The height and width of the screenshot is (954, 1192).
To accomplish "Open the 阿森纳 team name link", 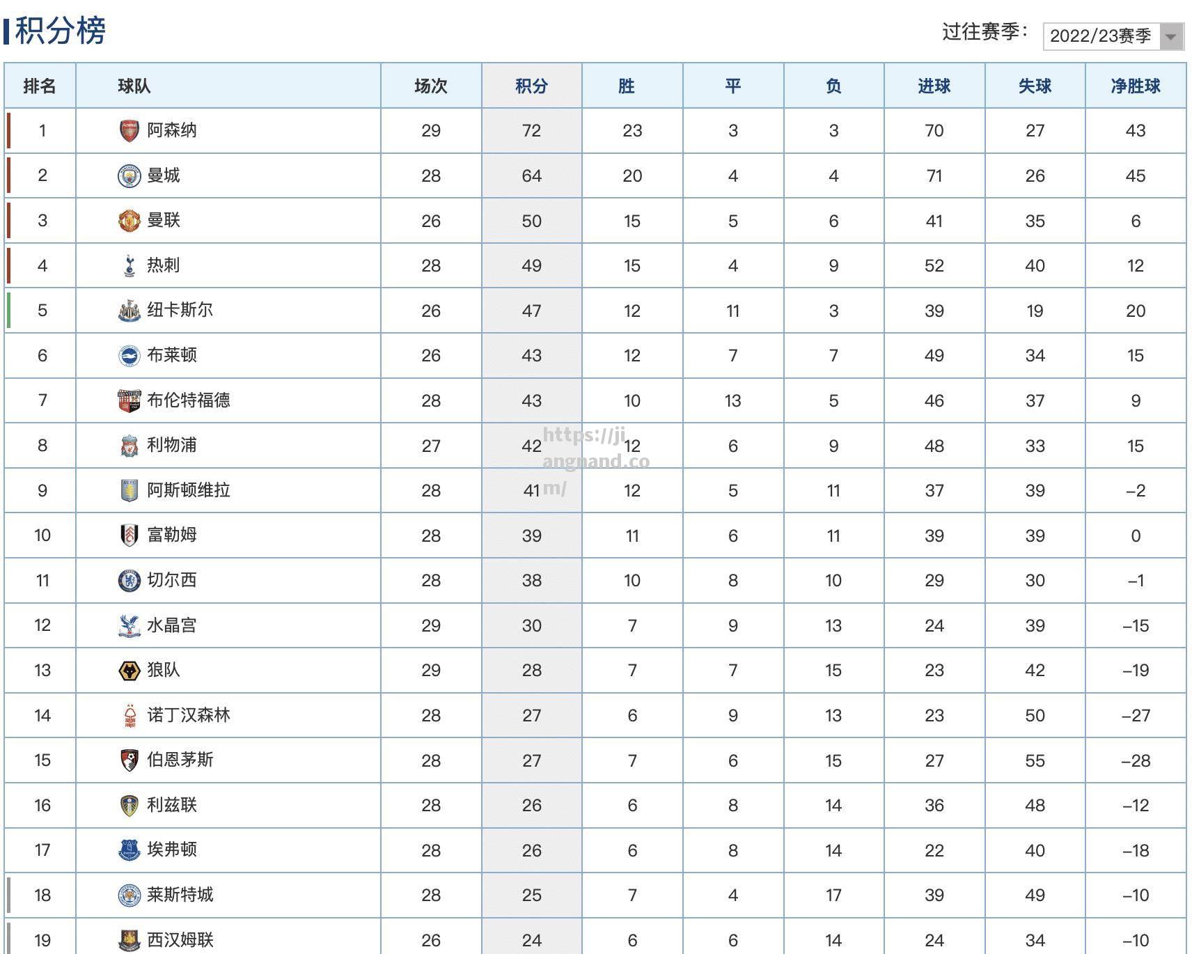I will coord(172,130).
